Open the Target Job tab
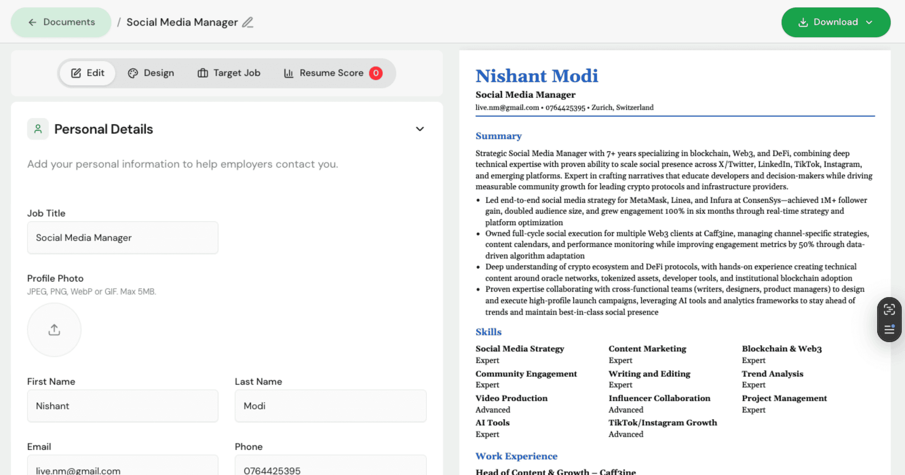Screen dimensions: 905x475 (229, 73)
